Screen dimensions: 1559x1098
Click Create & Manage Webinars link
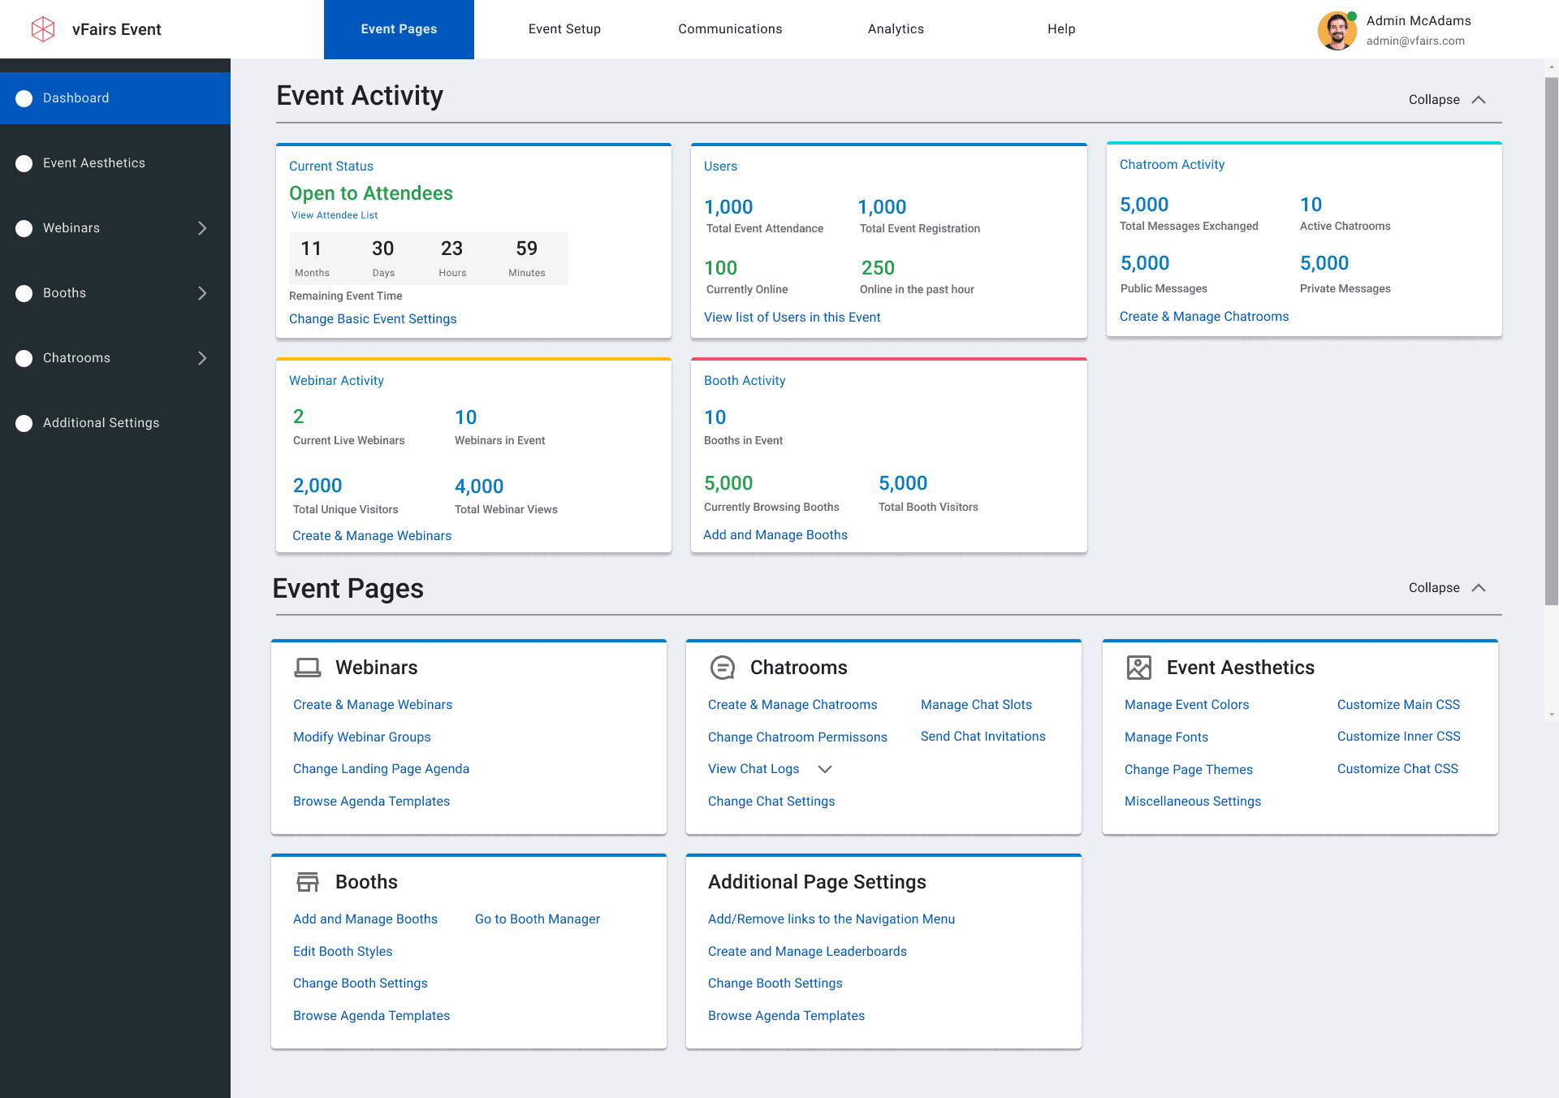click(x=373, y=704)
